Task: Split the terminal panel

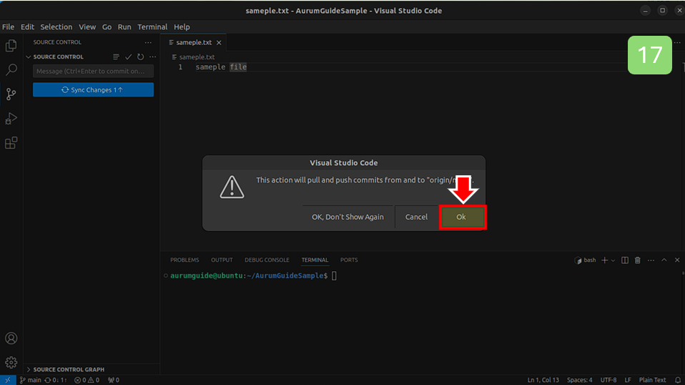Action: [x=625, y=260]
